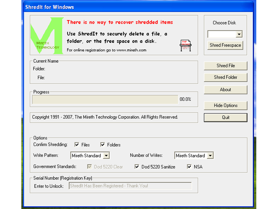Screen dimensions: 278x209
Task: Toggle the NSA standard checkbox
Action: click(x=189, y=167)
